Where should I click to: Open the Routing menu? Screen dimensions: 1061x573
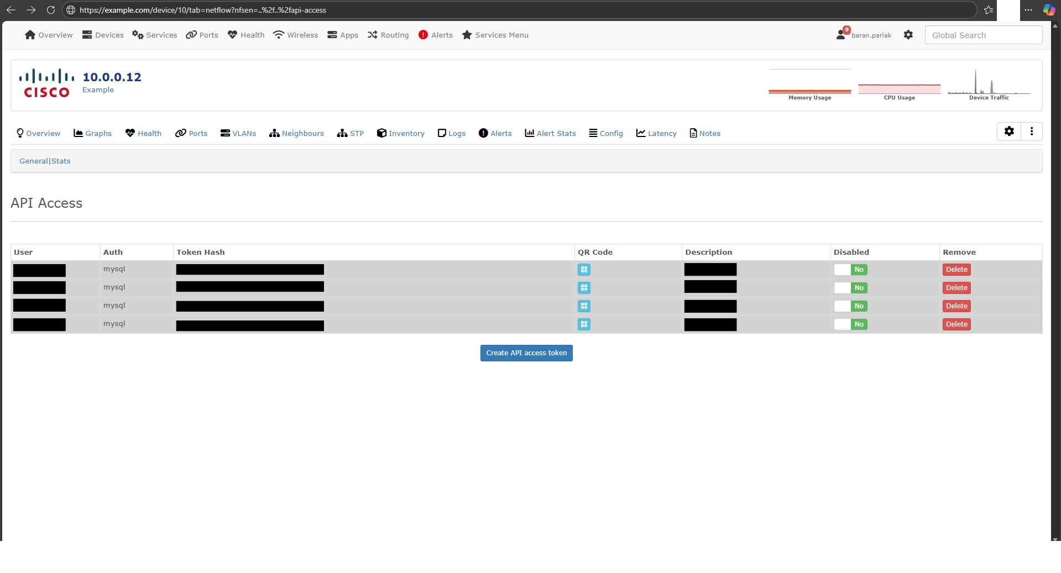(388, 35)
